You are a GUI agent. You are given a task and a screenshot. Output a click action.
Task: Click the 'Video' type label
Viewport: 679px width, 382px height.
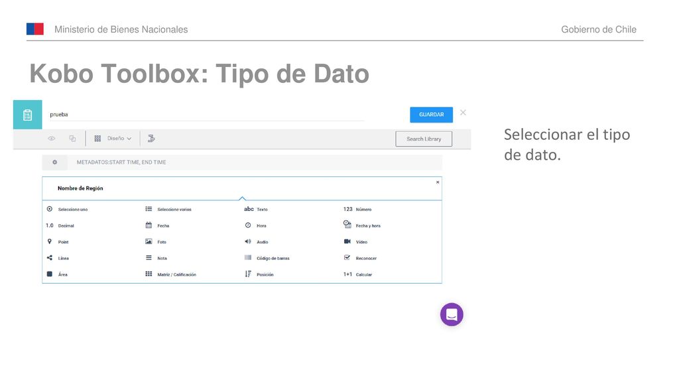(x=361, y=242)
